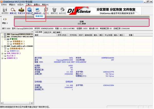154x109 pixels.
Task: Click the 格式化 (Format) toolbar icon
Action: 46,10
